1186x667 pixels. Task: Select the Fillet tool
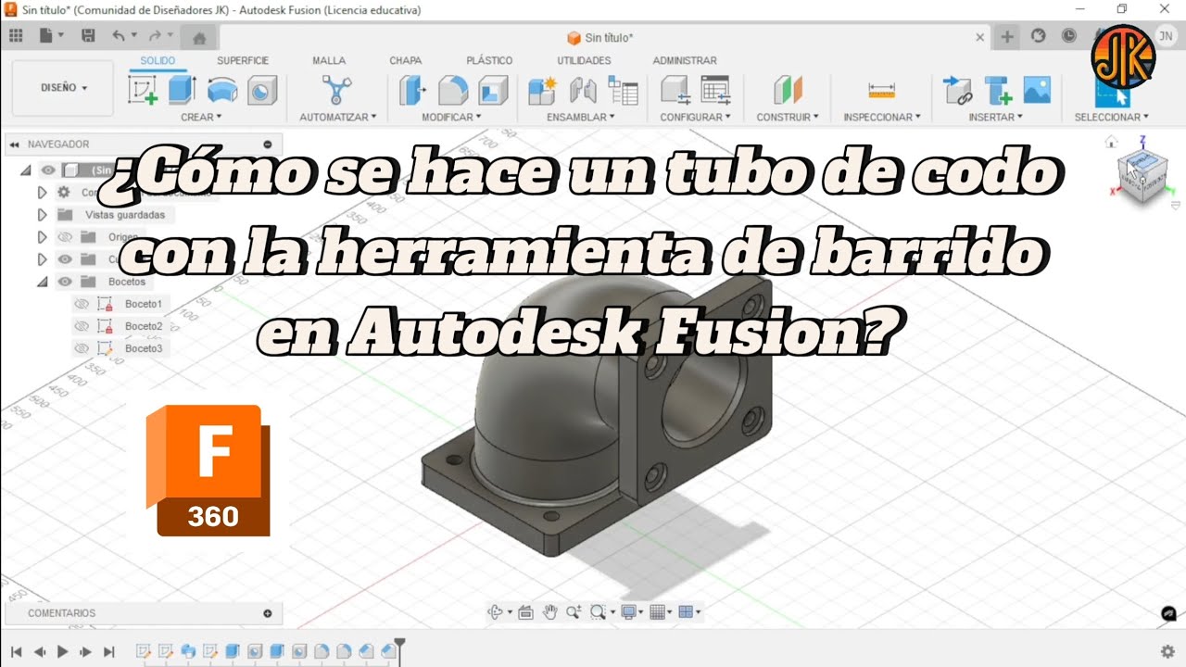click(453, 90)
